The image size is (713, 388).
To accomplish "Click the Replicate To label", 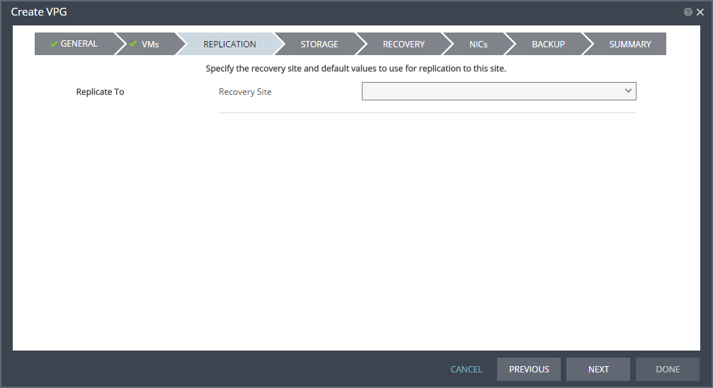I will click(x=100, y=92).
